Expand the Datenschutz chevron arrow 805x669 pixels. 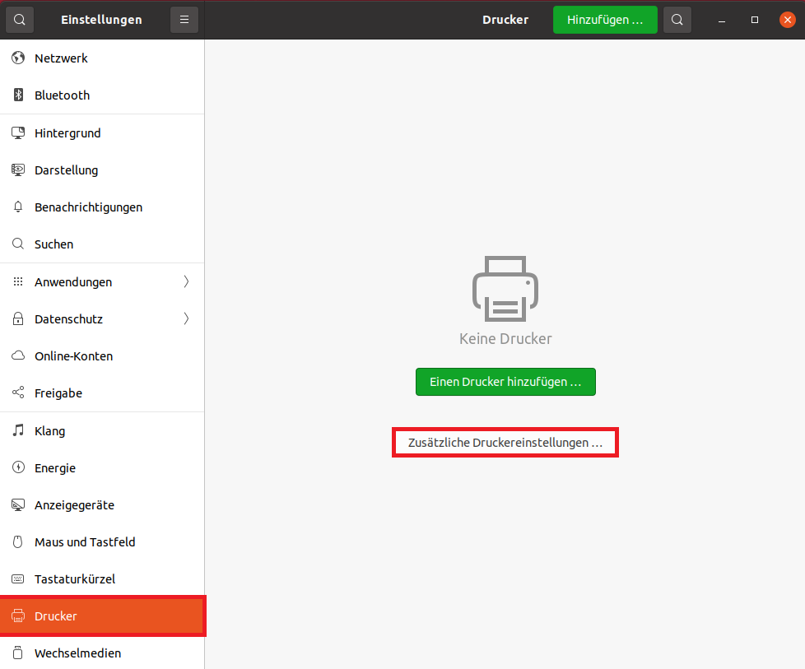[186, 319]
